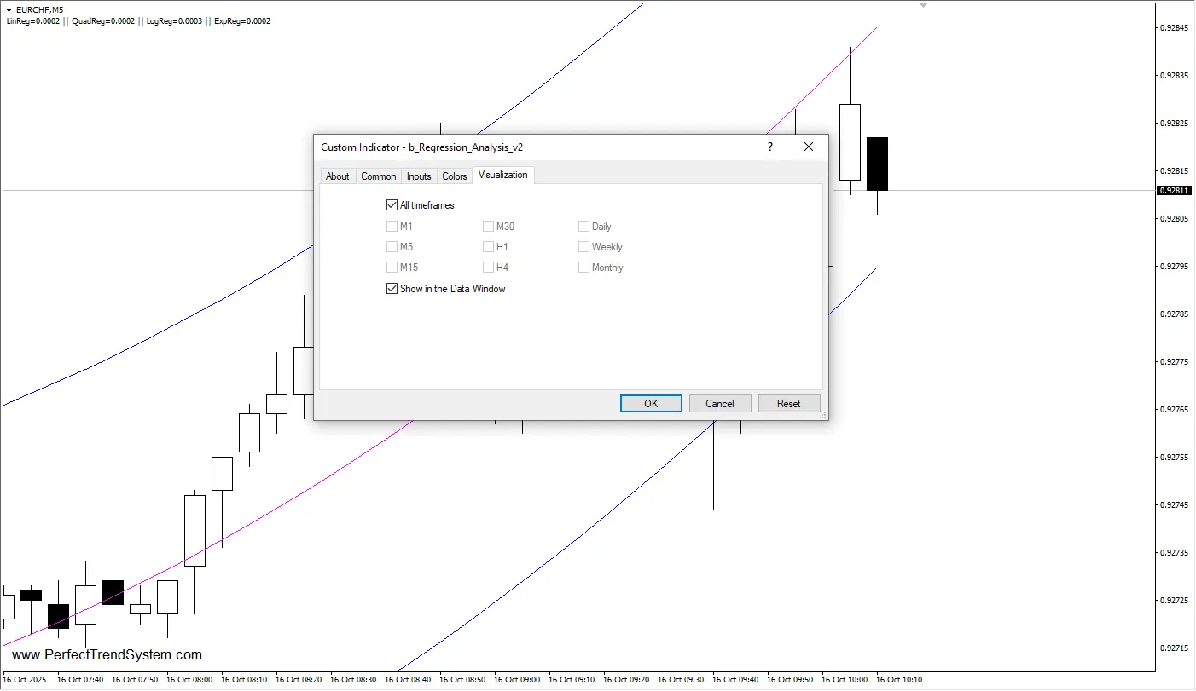The height and width of the screenshot is (691, 1196).
Task: Toggle the Daily timeframe checkbox
Action: 583,226
